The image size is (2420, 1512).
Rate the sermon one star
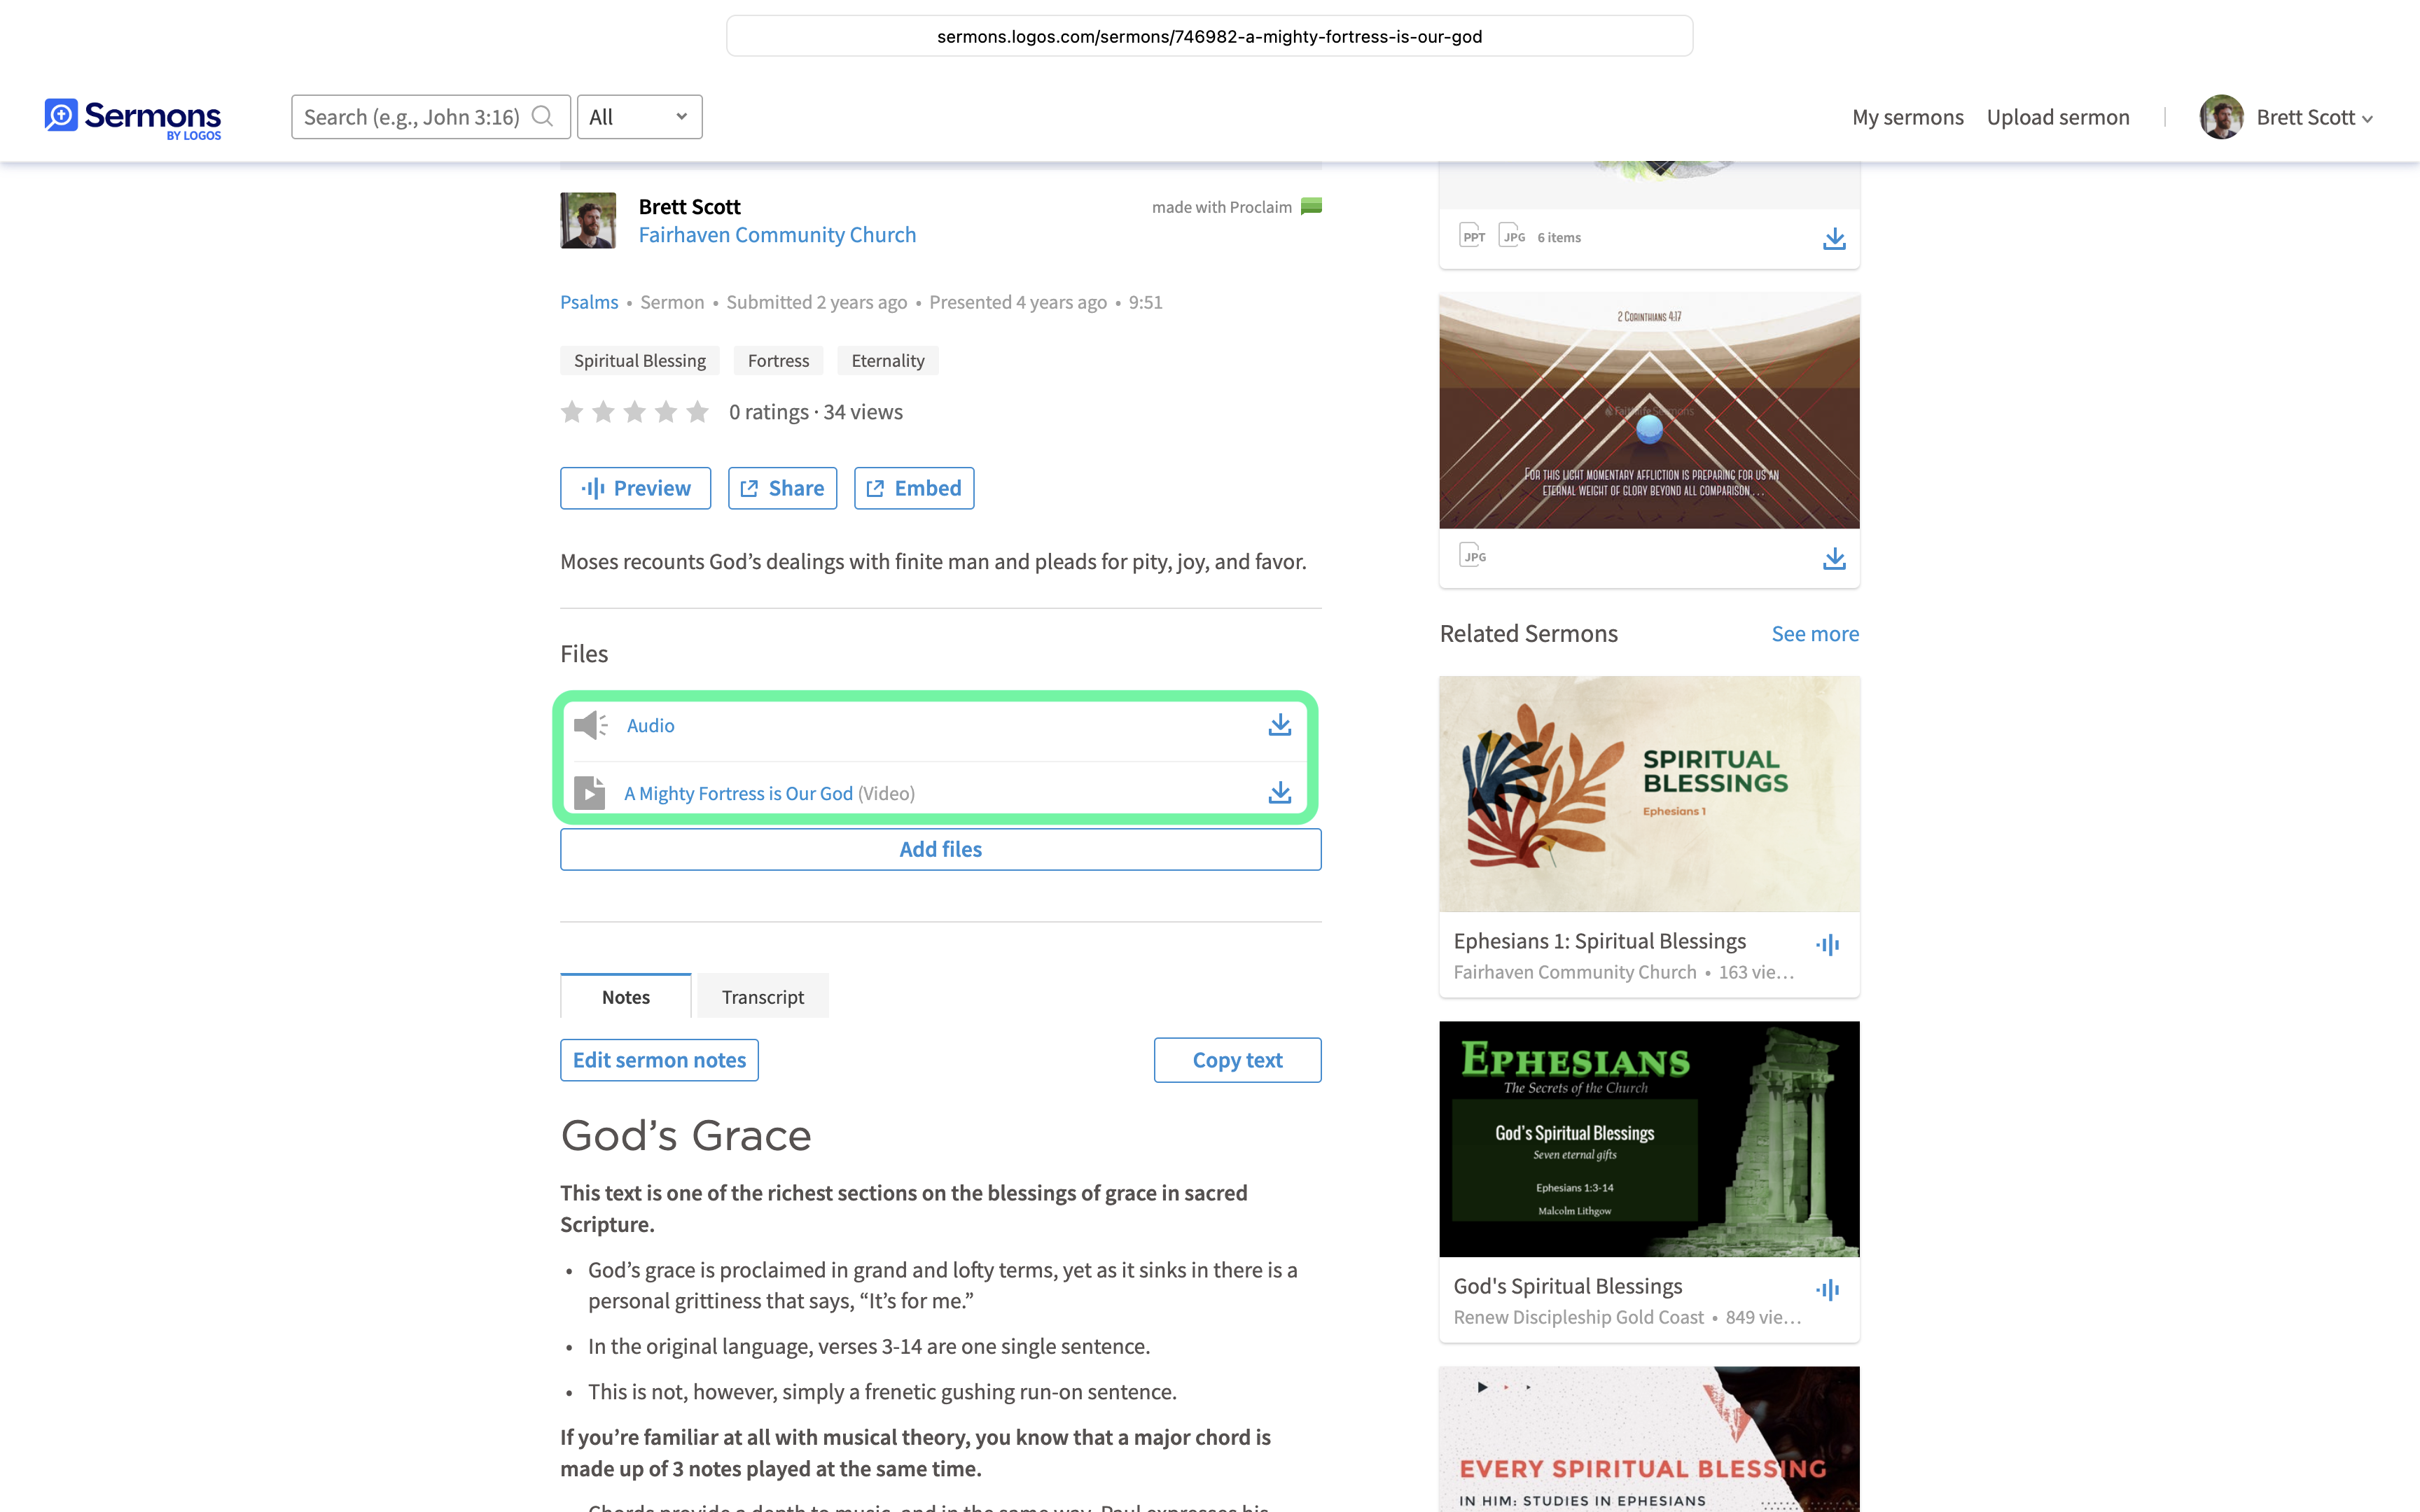click(x=572, y=412)
